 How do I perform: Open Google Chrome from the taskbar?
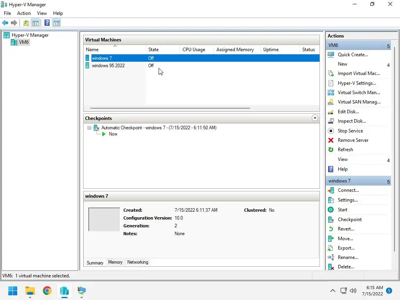click(47, 291)
